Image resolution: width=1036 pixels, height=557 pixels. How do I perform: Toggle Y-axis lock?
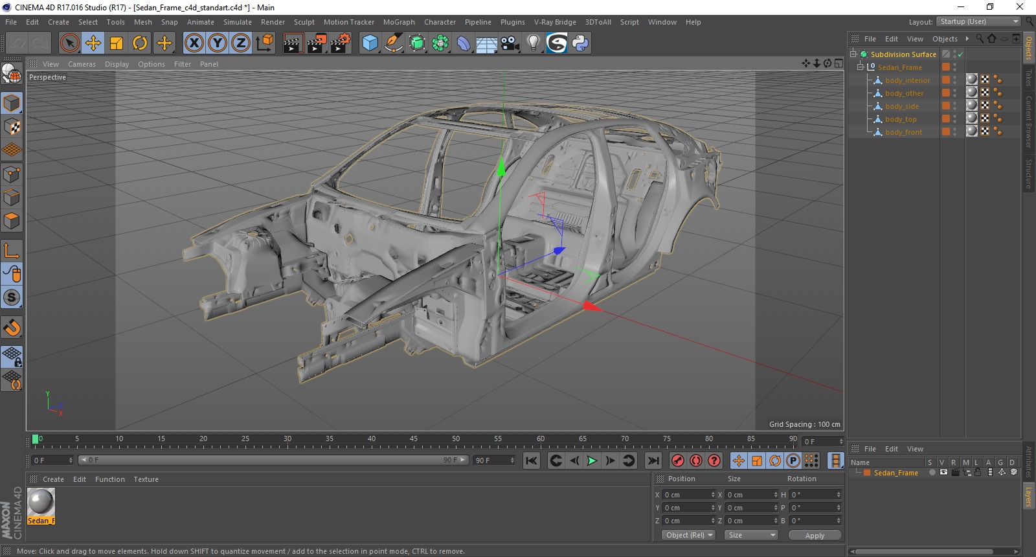point(217,43)
